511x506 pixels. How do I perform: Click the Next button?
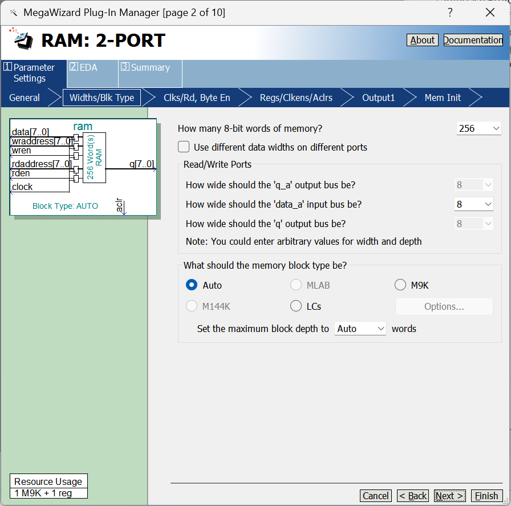pyautogui.click(x=450, y=496)
